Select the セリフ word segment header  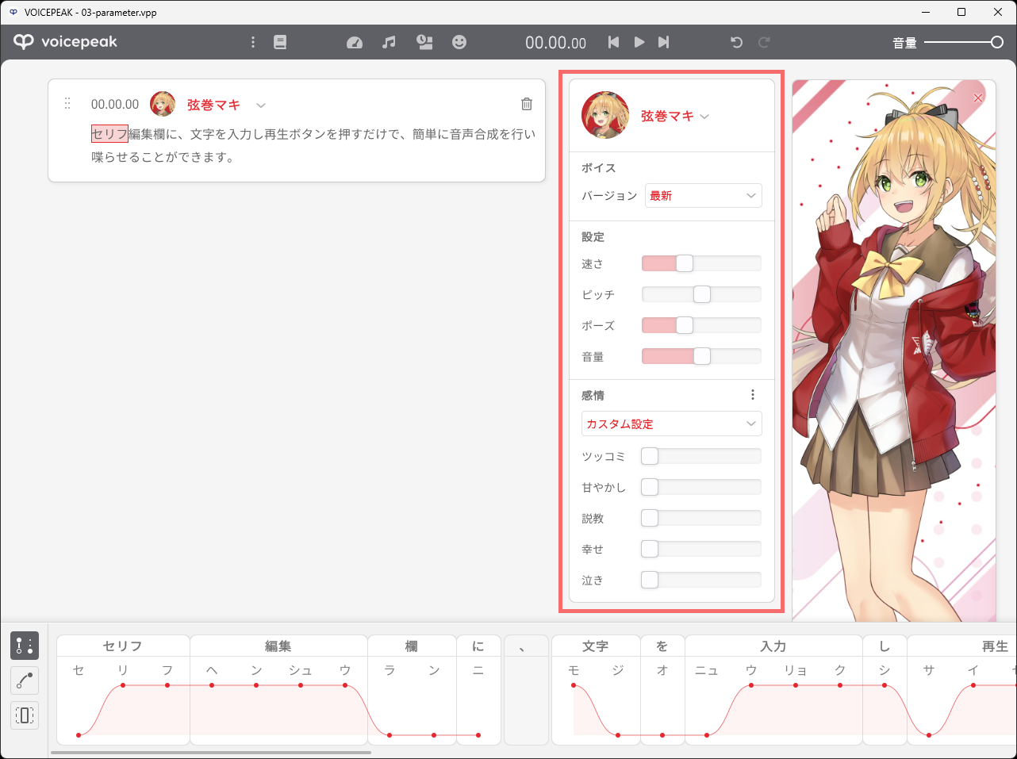[123, 646]
